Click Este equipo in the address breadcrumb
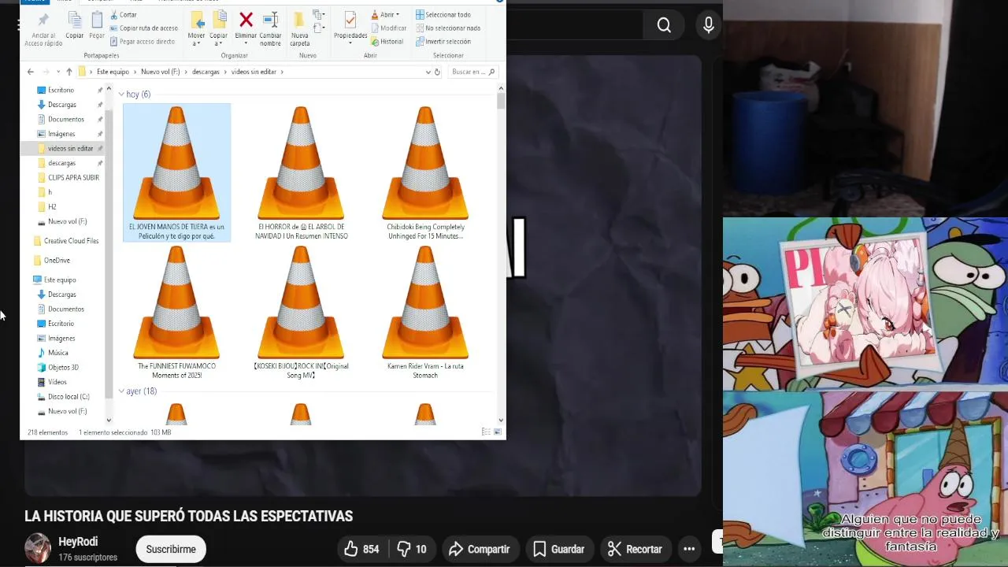Screen dimensions: 1008x567 coord(113,72)
